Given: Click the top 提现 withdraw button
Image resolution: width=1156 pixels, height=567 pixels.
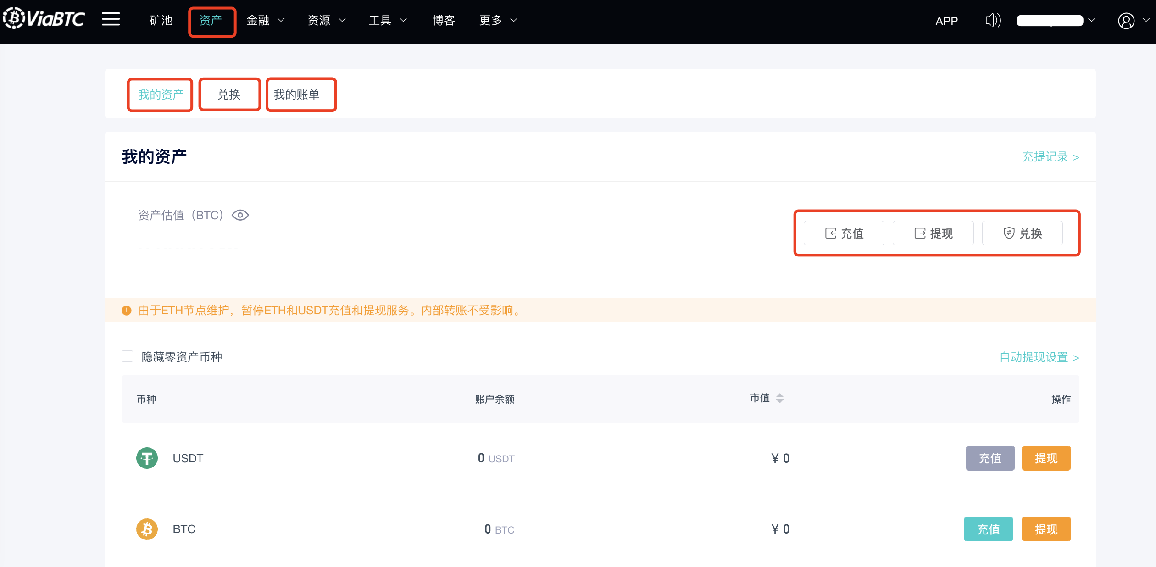Looking at the screenshot, I should [x=933, y=233].
